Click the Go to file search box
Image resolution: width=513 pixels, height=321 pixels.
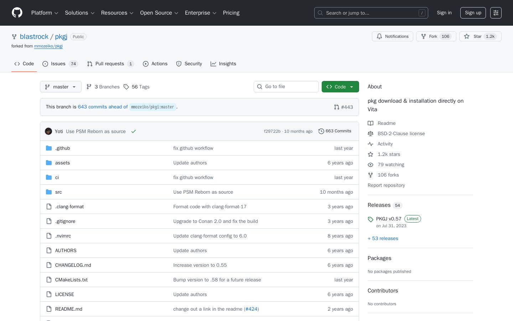click(286, 87)
